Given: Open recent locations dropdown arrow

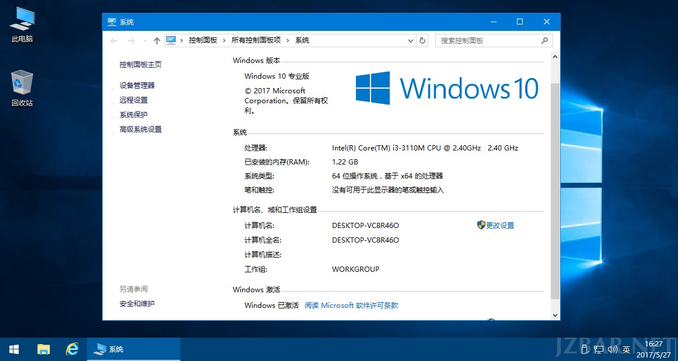Looking at the screenshot, I should (x=145, y=41).
